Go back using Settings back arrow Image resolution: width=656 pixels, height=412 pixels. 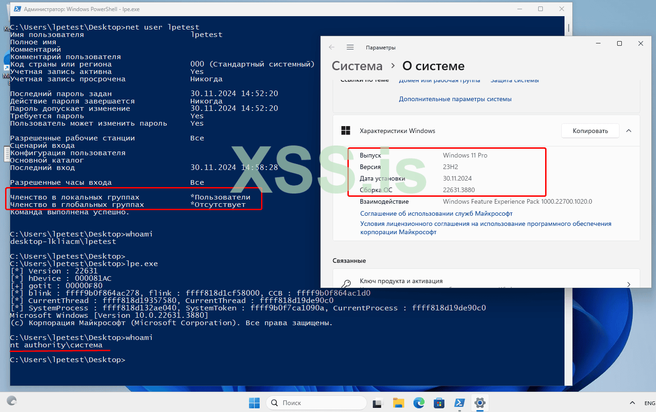[x=331, y=47]
